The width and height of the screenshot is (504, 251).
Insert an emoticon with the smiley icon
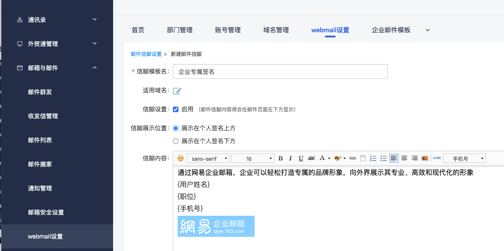tap(181, 158)
